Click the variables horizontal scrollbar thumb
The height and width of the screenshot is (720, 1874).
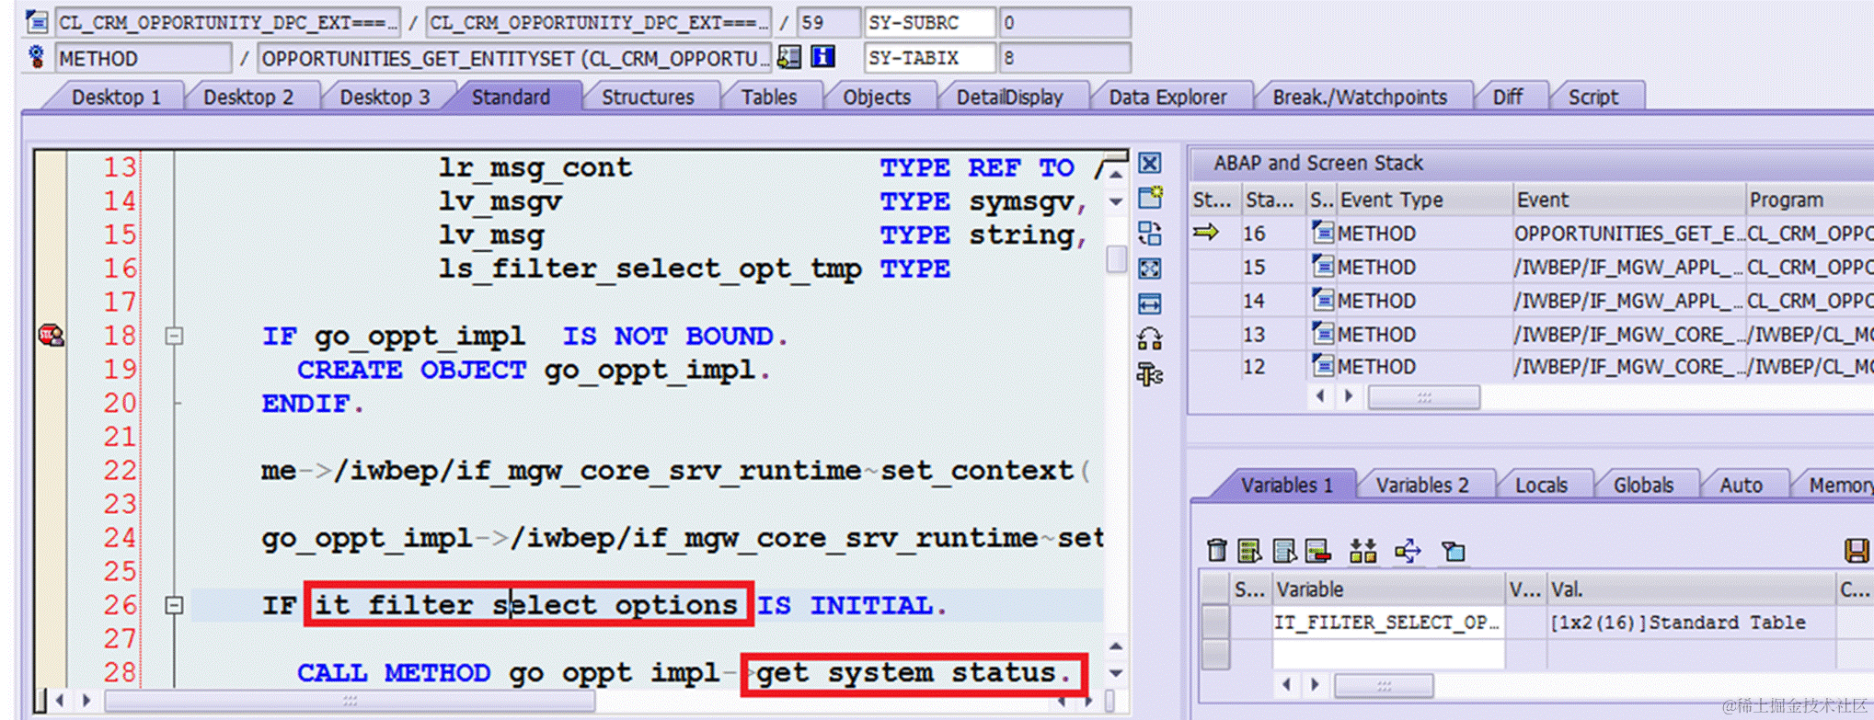[x=1384, y=685]
